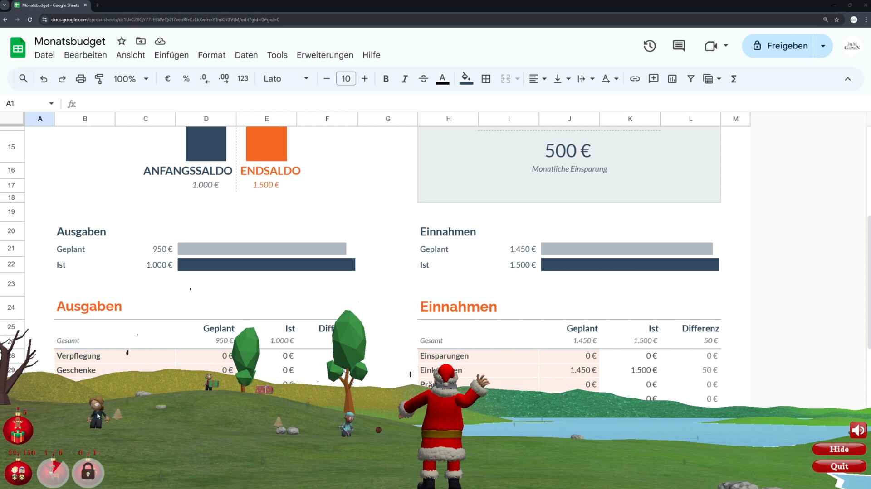
Task: Change the fill color
Action: click(466, 78)
